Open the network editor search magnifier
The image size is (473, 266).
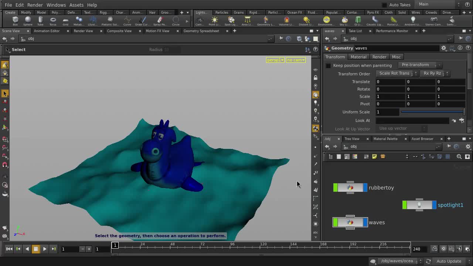[x=459, y=157]
